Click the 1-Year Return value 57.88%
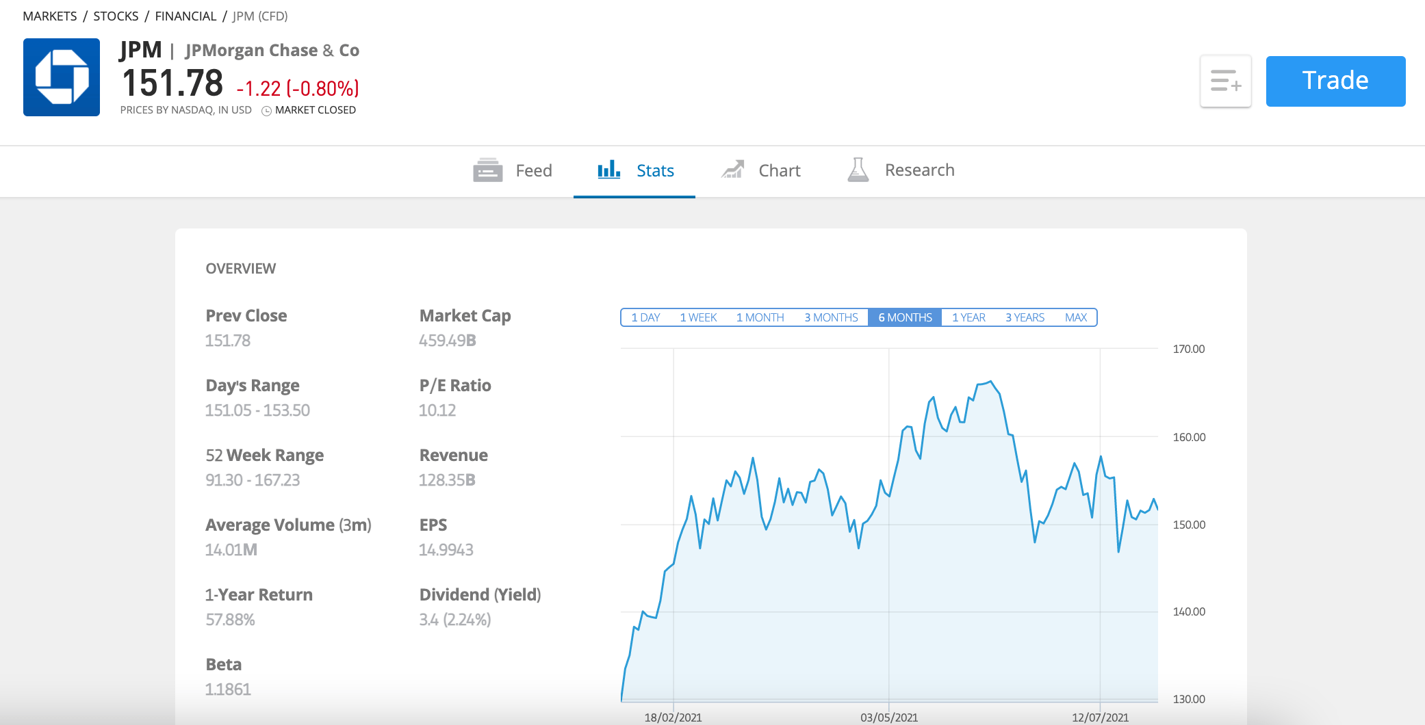1425x725 pixels. point(230,620)
